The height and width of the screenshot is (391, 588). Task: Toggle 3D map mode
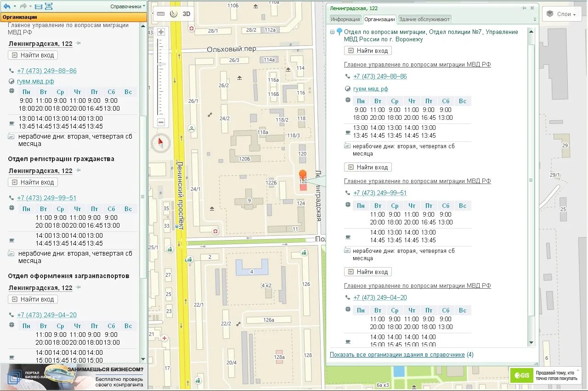(187, 14)
